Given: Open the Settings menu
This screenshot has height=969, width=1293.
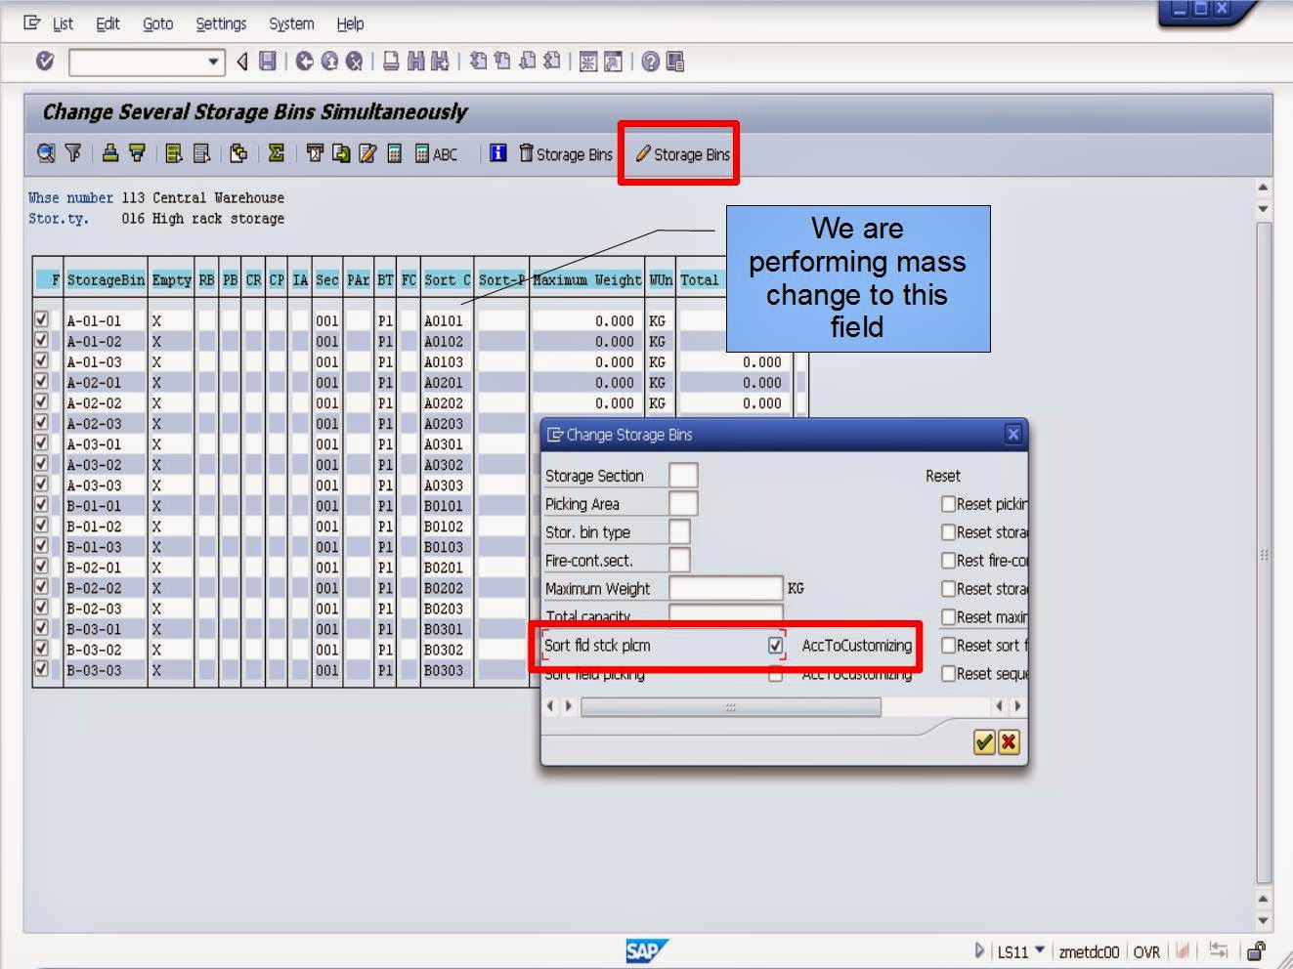Looking at the screenshot, I should [221, 24].
